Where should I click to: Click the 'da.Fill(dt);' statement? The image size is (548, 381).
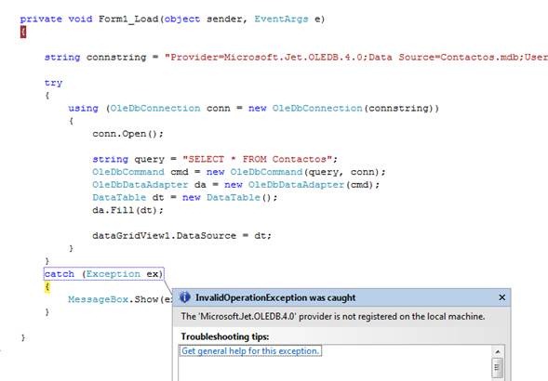point(127,210)
